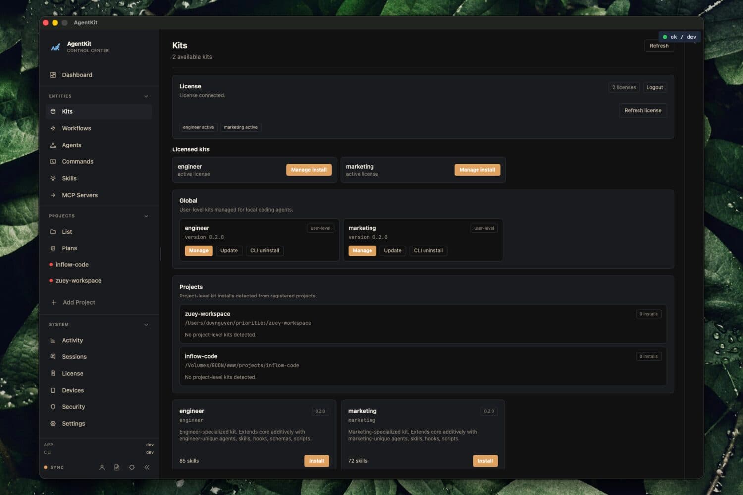Click user-level badge on marketing card
This screenshot has width=743, height=495.
click(484, 228)
